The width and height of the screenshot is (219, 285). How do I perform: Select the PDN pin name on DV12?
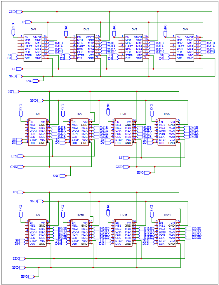[x=162, y=235]
